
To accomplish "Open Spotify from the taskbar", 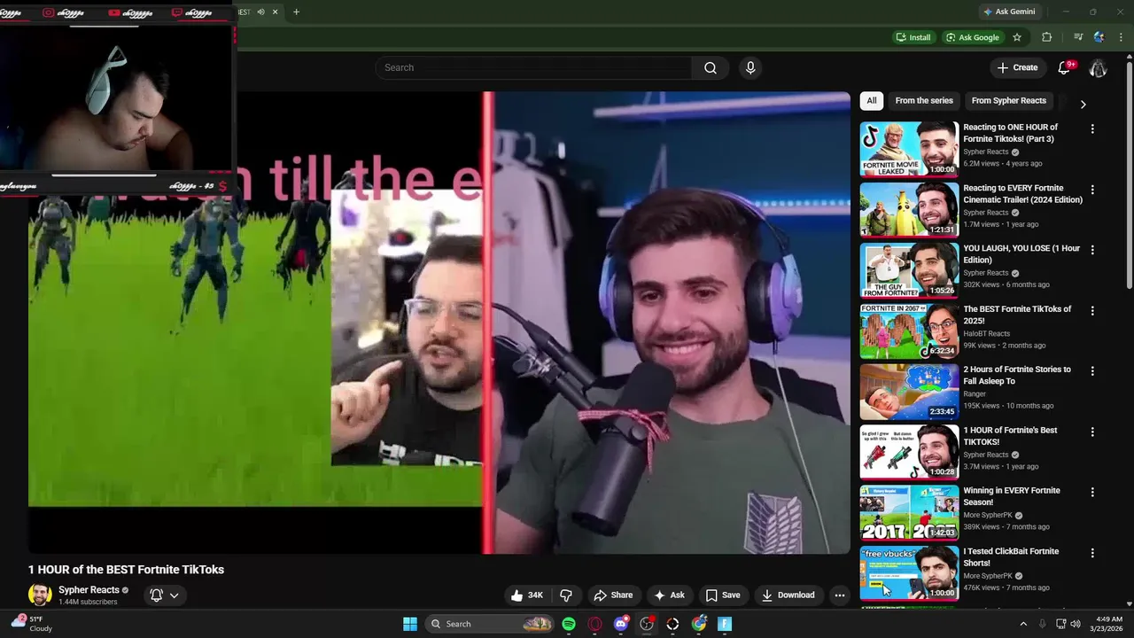I will tap(569, 624).
